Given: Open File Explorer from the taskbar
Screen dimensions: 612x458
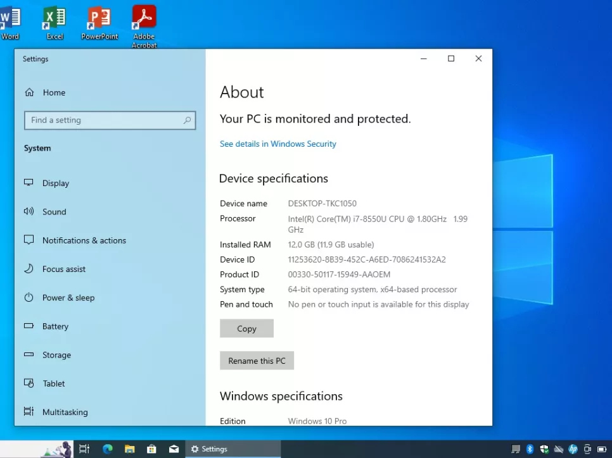Looking at the screenshot, I should point(130,449).
